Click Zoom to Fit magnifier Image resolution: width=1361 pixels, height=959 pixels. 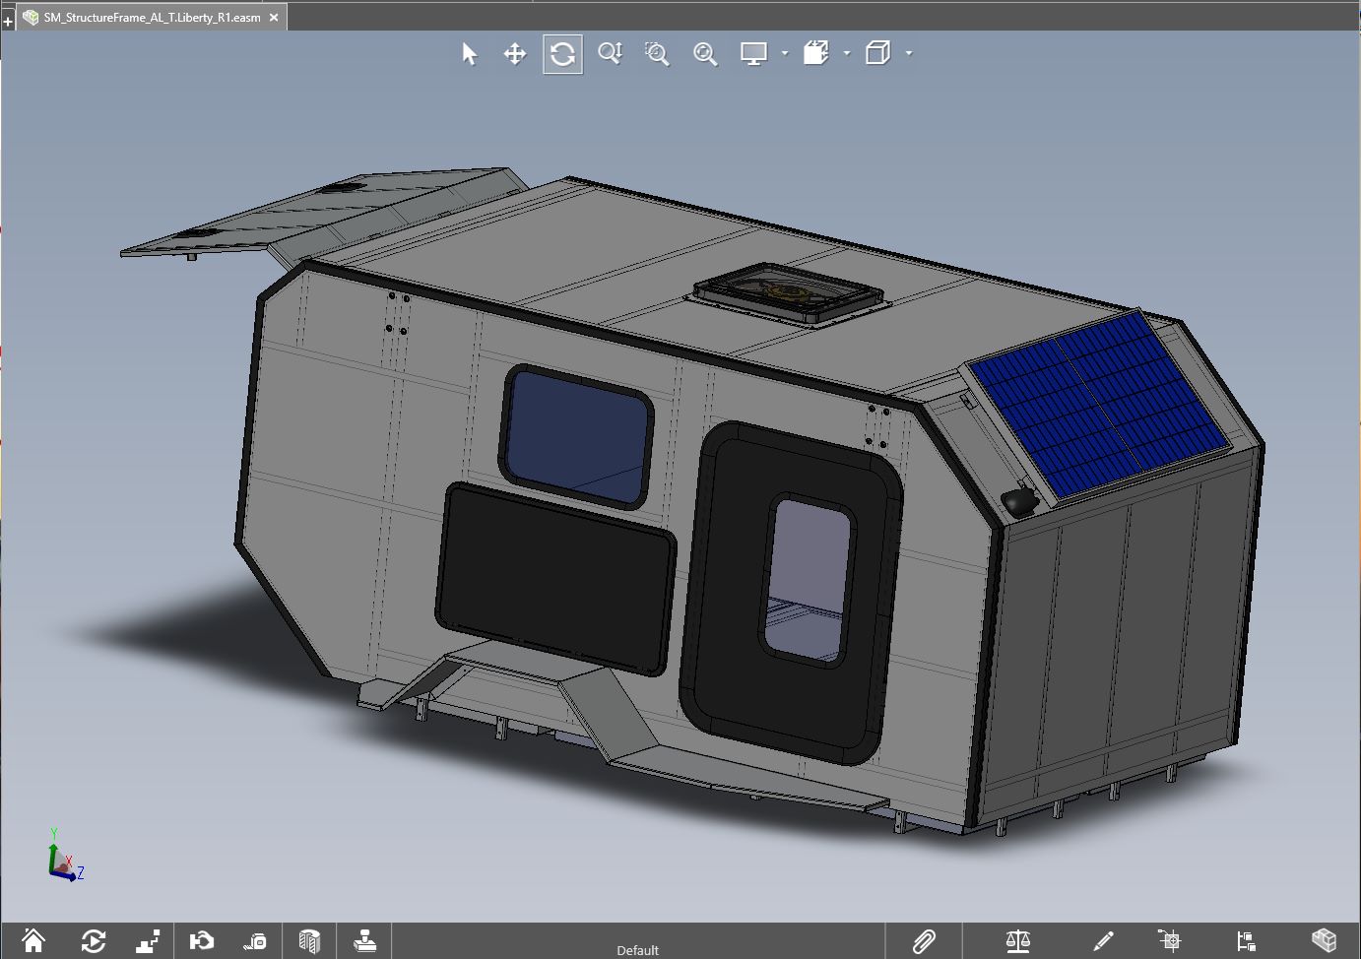click(705, 54)
